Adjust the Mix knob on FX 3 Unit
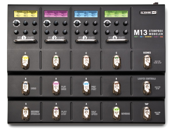Image resolution: width=171 pixels, height=129 pixels. click(95, 32)
